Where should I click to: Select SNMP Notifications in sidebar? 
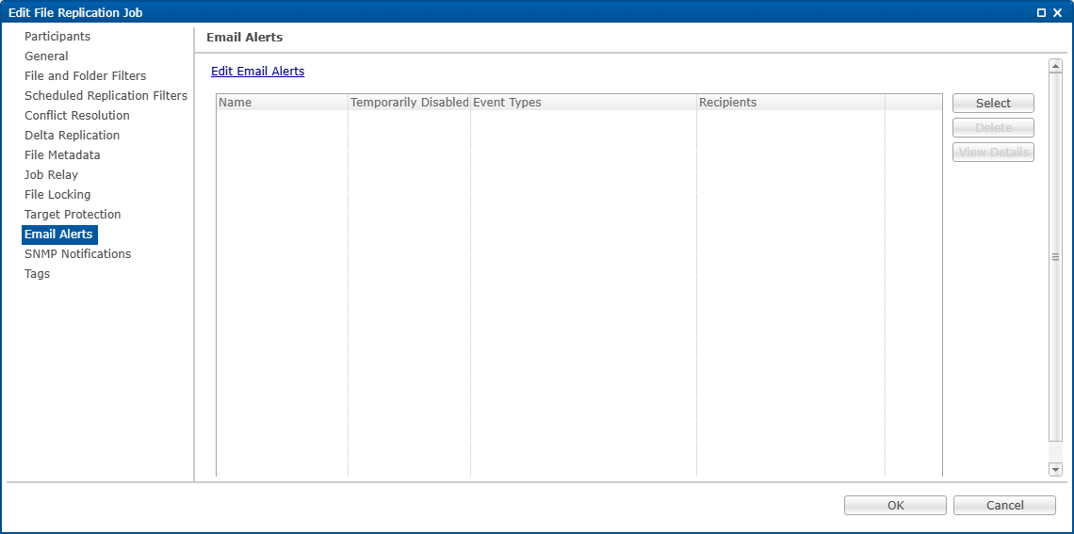pyautogui.click(x=77, y=254)
